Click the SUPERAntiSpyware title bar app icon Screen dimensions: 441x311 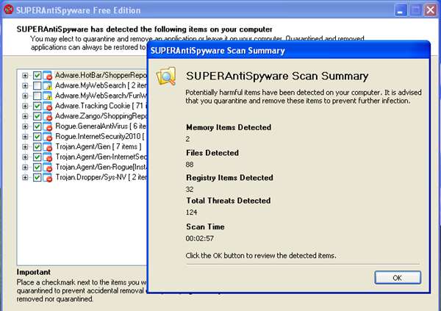8,10
